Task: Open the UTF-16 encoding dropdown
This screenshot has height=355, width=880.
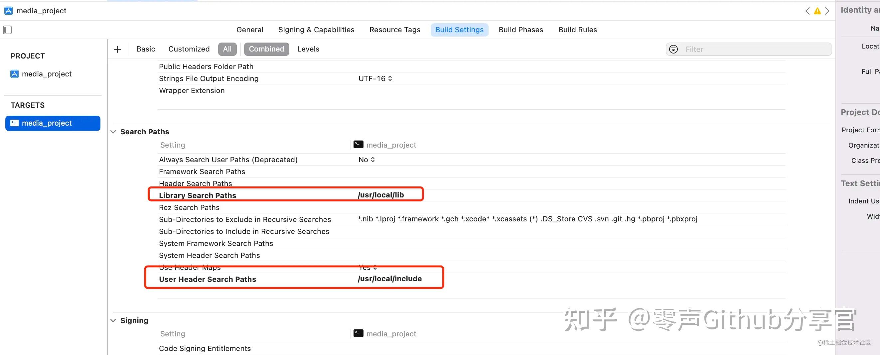Action: coord(375,78)
